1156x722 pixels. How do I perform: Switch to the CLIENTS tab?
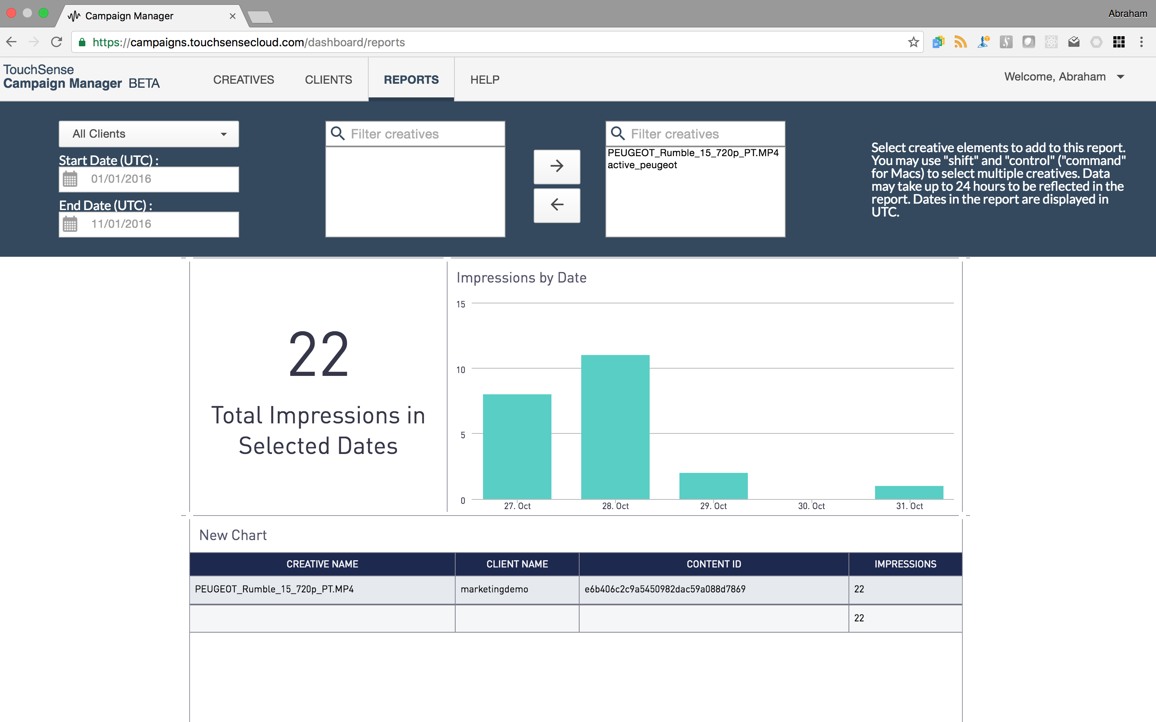(328, 80)
